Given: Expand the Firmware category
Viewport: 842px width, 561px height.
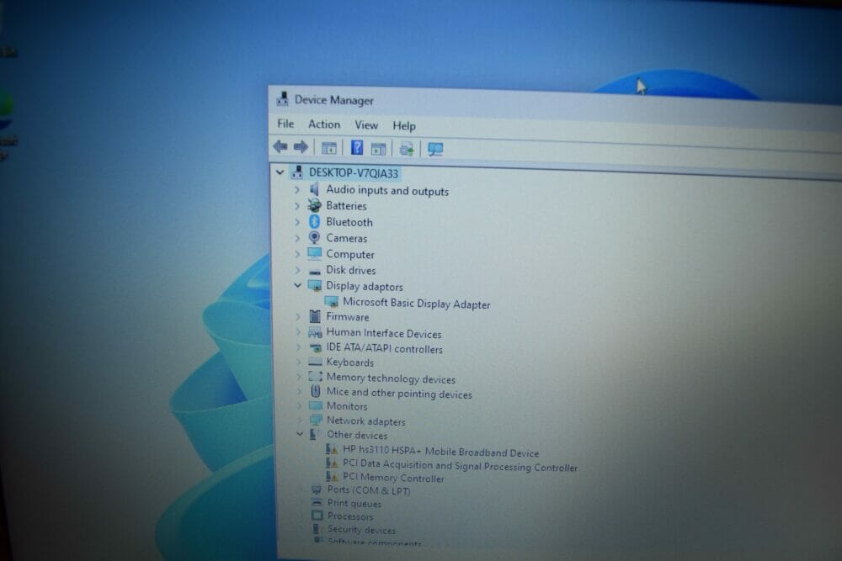Looking at the screenshot, I should tap(298, 316).
